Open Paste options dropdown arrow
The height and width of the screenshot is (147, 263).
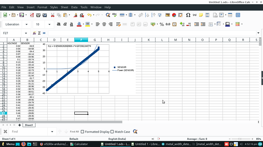point(69,15)
